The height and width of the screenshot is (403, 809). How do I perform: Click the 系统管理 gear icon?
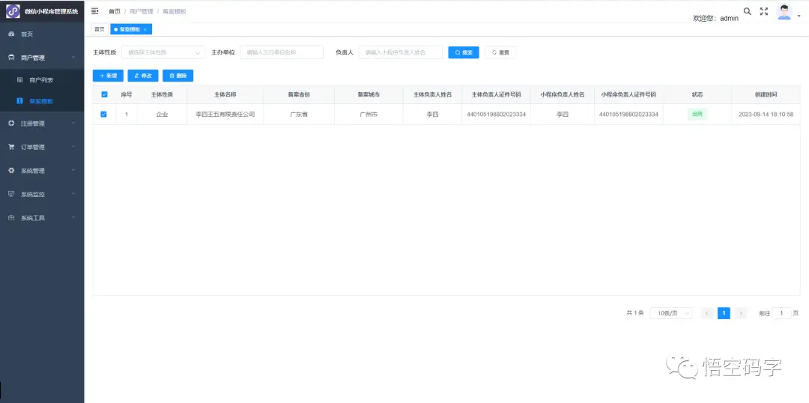coord(11,171)
